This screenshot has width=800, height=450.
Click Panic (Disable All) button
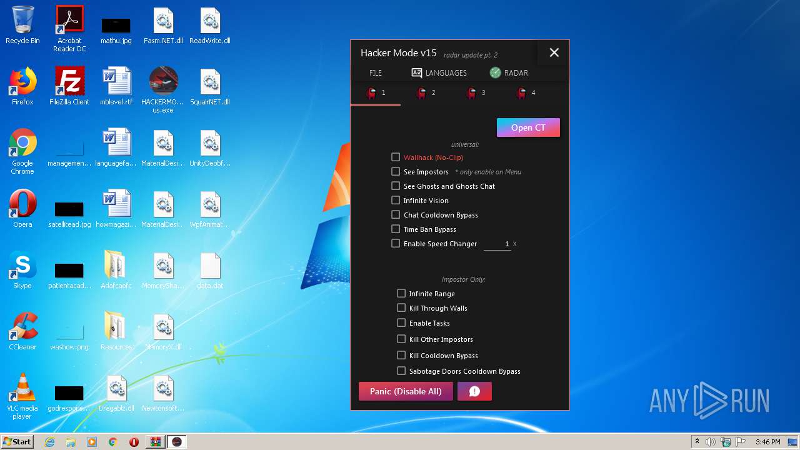[406, 391]
